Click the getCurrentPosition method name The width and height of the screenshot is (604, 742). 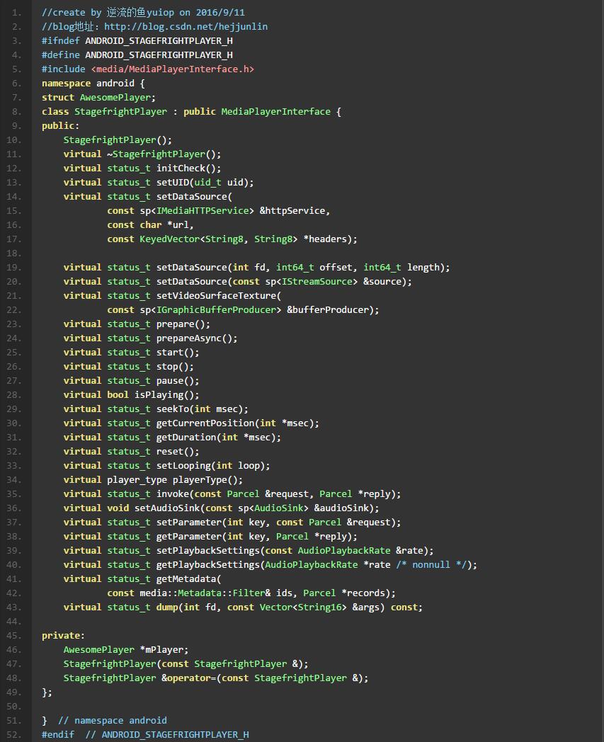click(x=205, y=423)
